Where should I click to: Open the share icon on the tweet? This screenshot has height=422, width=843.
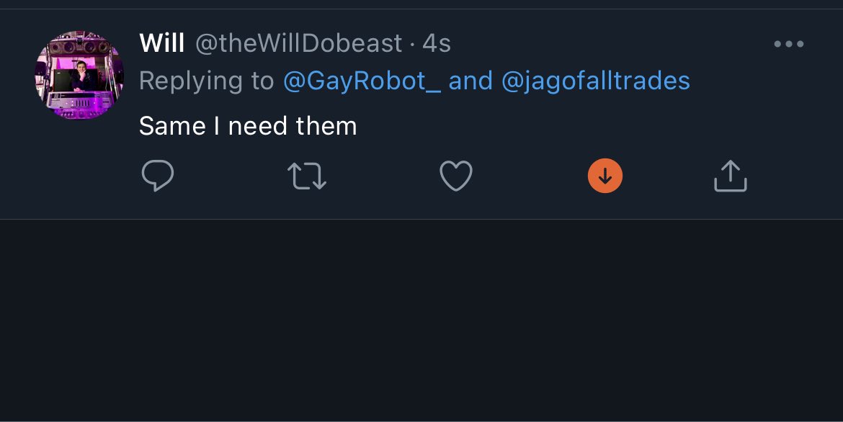click(730, 176)
